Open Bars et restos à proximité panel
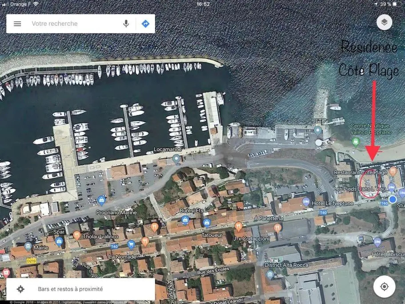 [80, 289]
